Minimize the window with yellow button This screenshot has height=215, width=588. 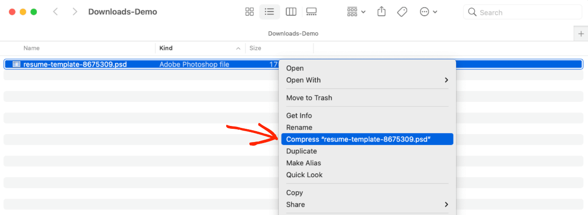(23, 12)
